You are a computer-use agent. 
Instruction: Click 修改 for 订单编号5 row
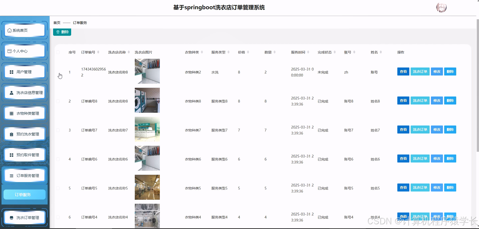437,187
